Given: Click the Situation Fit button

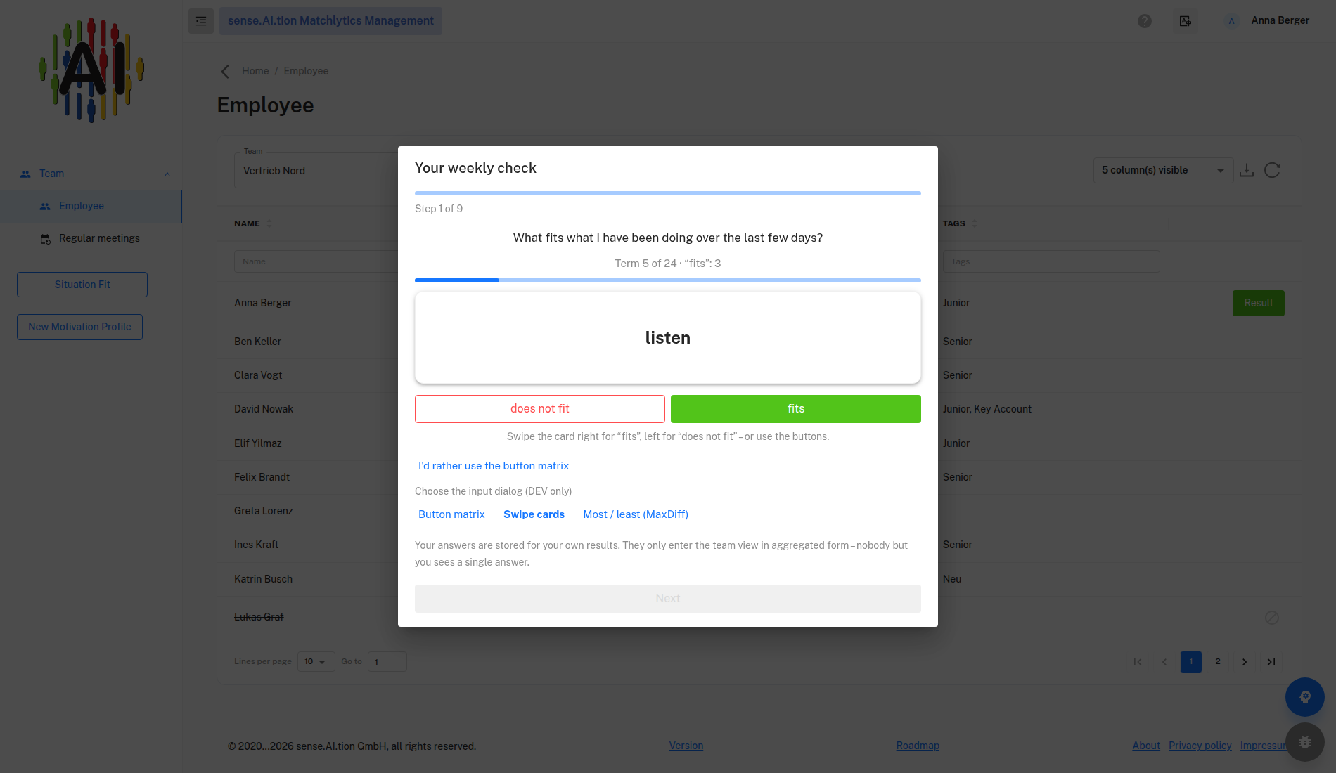Looking at the screenshot, I should pyautogui.click(x=82, y=285).
